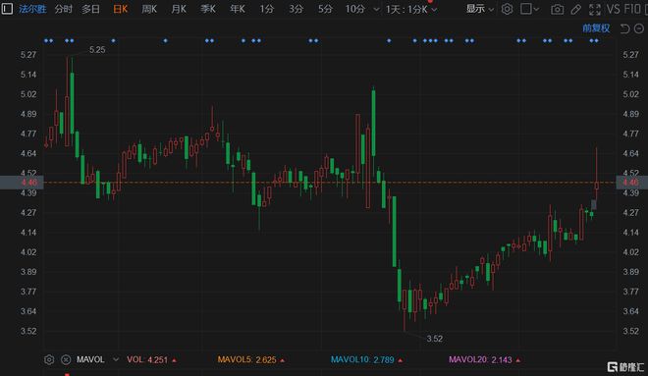Switch to the 周K weekly tab
Image resolution: width=648 pixels, height=376 pixels.
(x=149, y=9)
